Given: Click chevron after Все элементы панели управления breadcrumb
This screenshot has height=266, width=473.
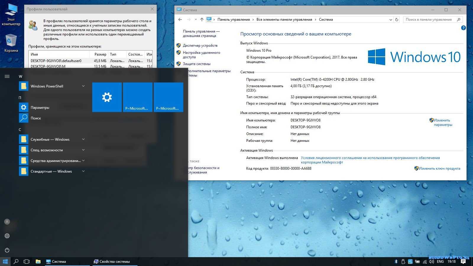Looking at the screenshot, I should coord(315,20).
